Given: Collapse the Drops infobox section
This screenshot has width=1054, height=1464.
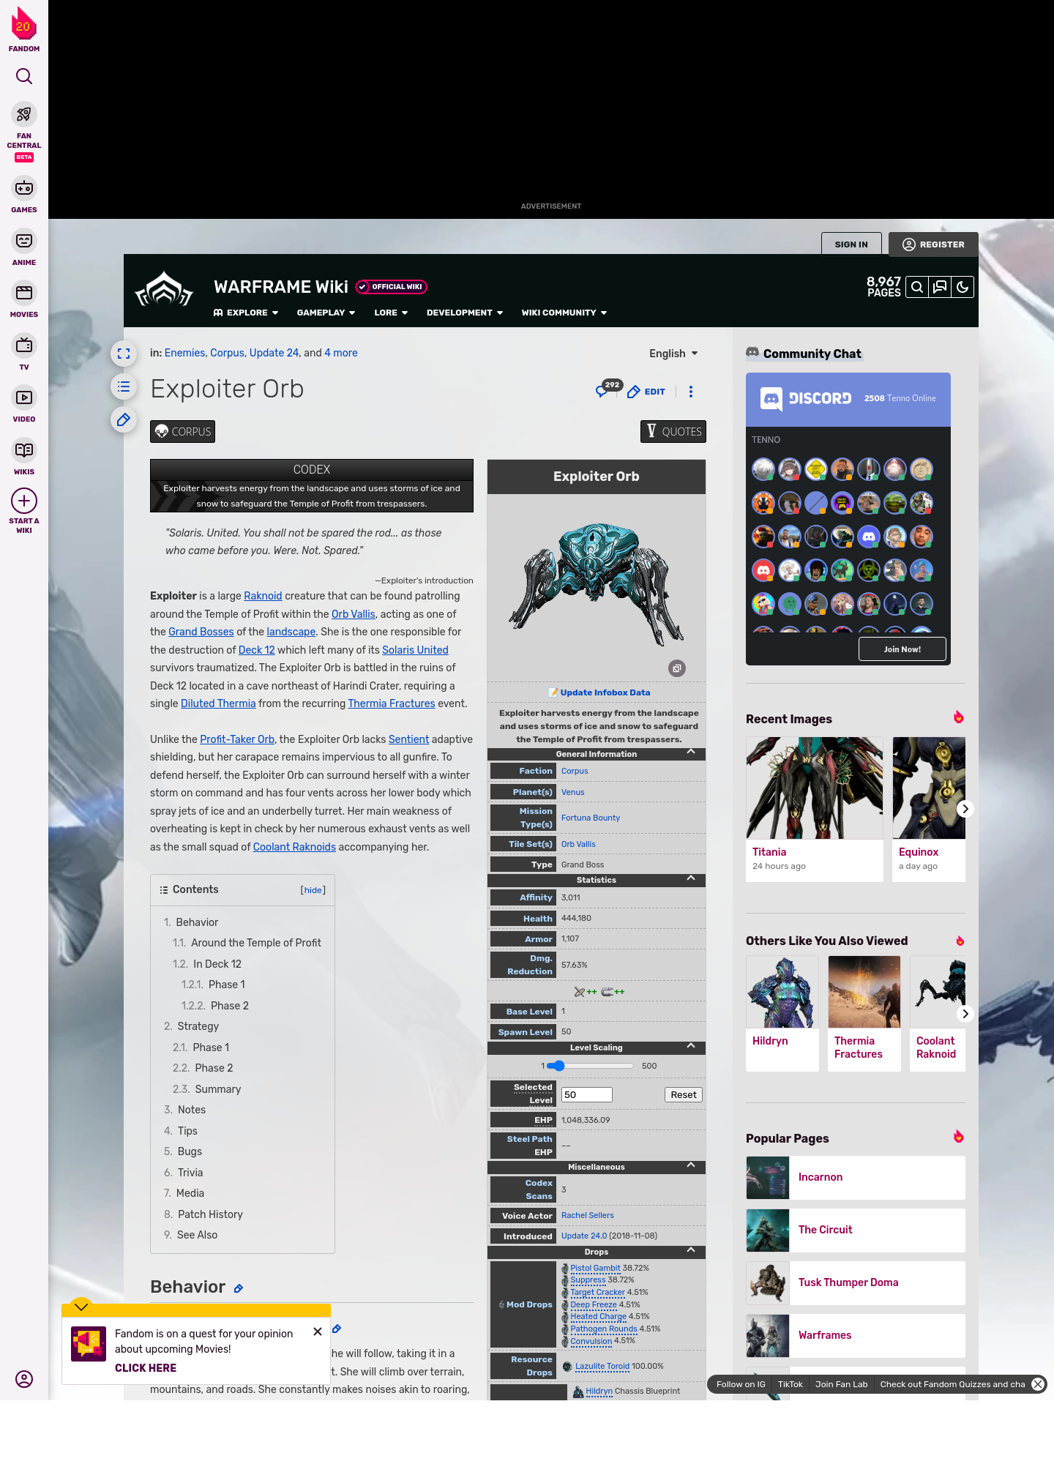Looking at the screenshot, I should (691, 1251).
